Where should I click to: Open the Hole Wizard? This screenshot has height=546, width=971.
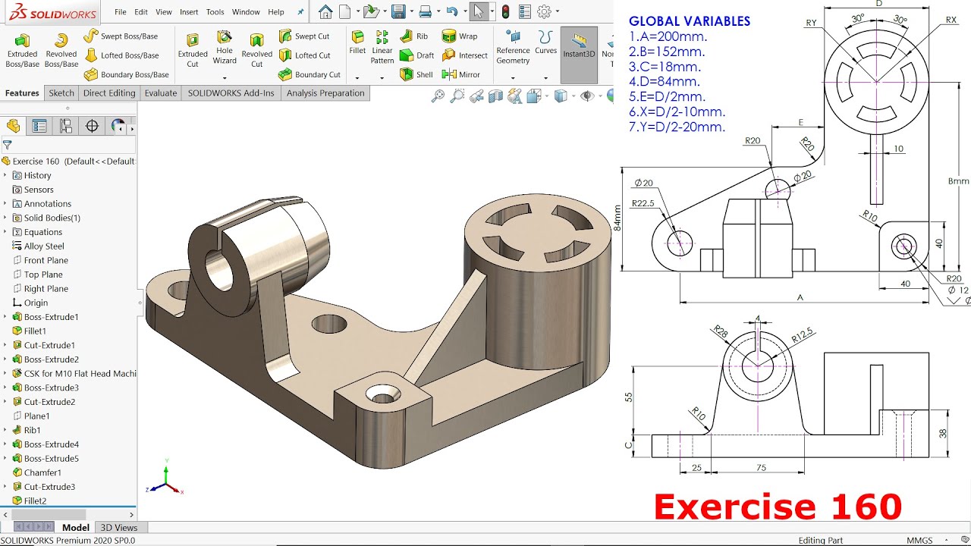point(225,47)
